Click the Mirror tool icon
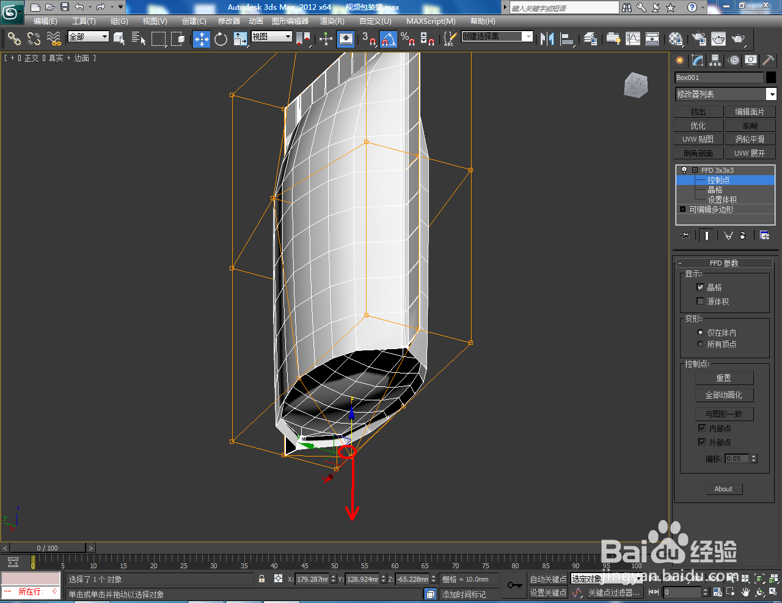 click(547, 39)
